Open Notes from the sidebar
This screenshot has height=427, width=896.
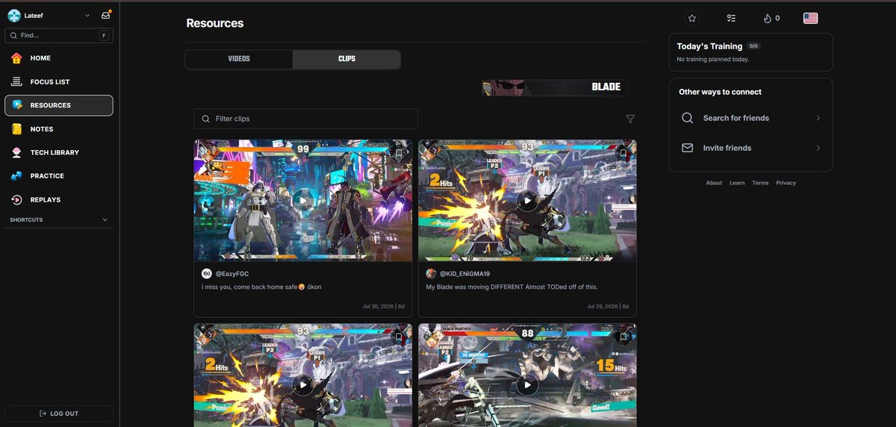coord(59,129)
